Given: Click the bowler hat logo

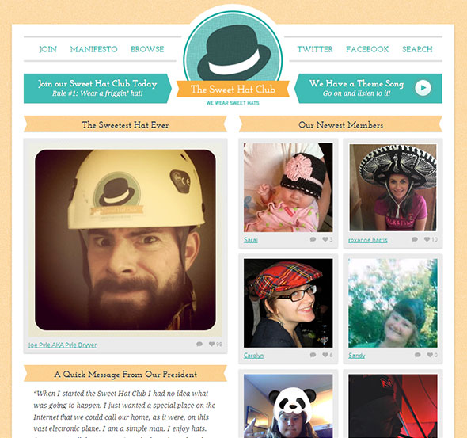Looking at the screenshot, I should pos(233,51).
